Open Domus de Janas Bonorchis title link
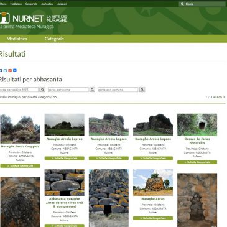227x227 pixels. pos(197,141)
